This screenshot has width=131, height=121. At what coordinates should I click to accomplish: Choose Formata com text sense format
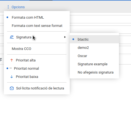tap(37, 26)
